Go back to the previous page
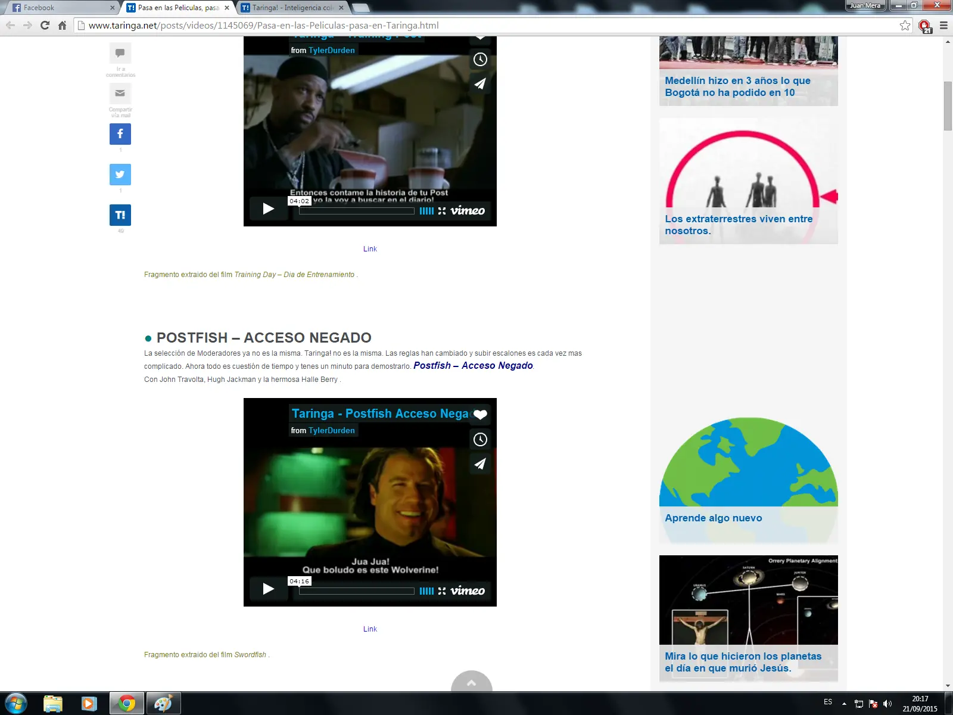This screenshot has width=953, height=715. pos(10,26)
